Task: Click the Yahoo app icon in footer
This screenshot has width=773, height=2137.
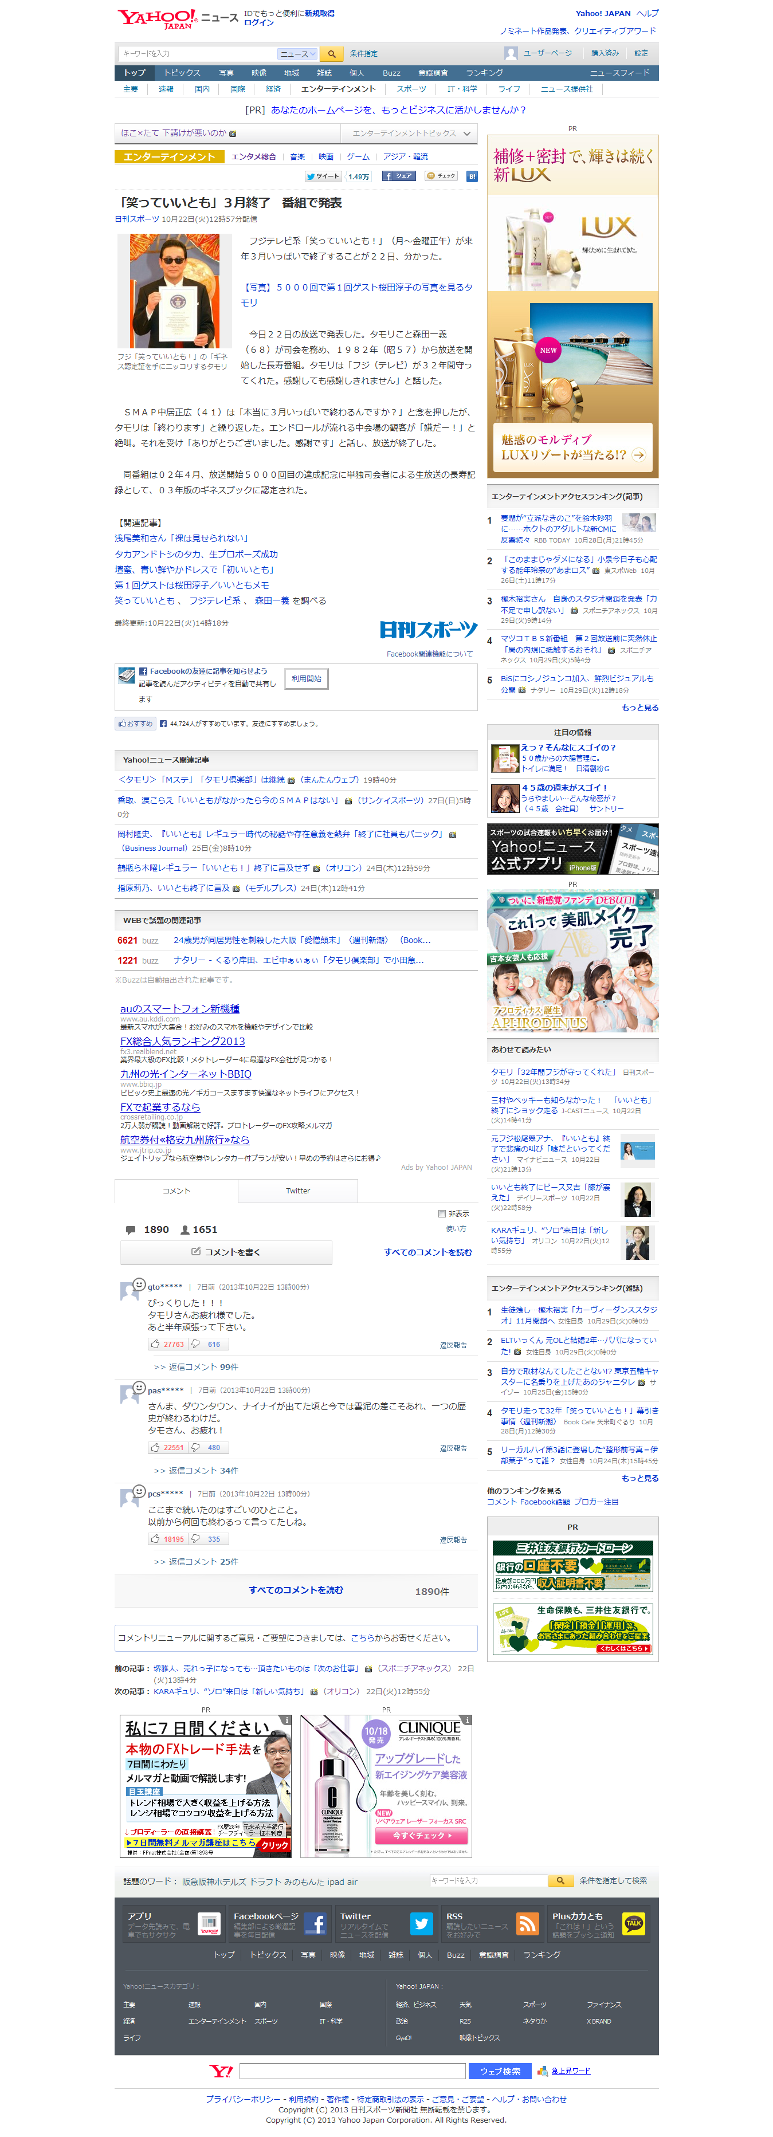Action: pyautogui.click(x=209, y=1924)
